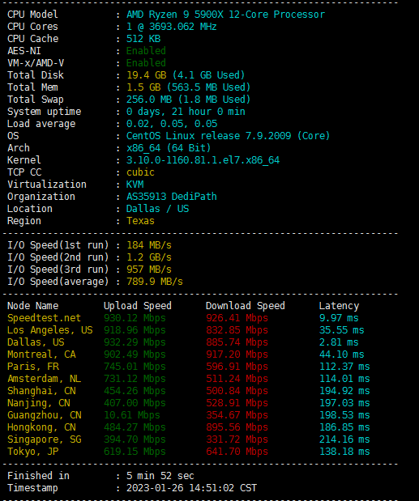Select the Hongkong download speed 895.56 Mbps
This screenshot has width=419, height=501.
tap(237, 427)
